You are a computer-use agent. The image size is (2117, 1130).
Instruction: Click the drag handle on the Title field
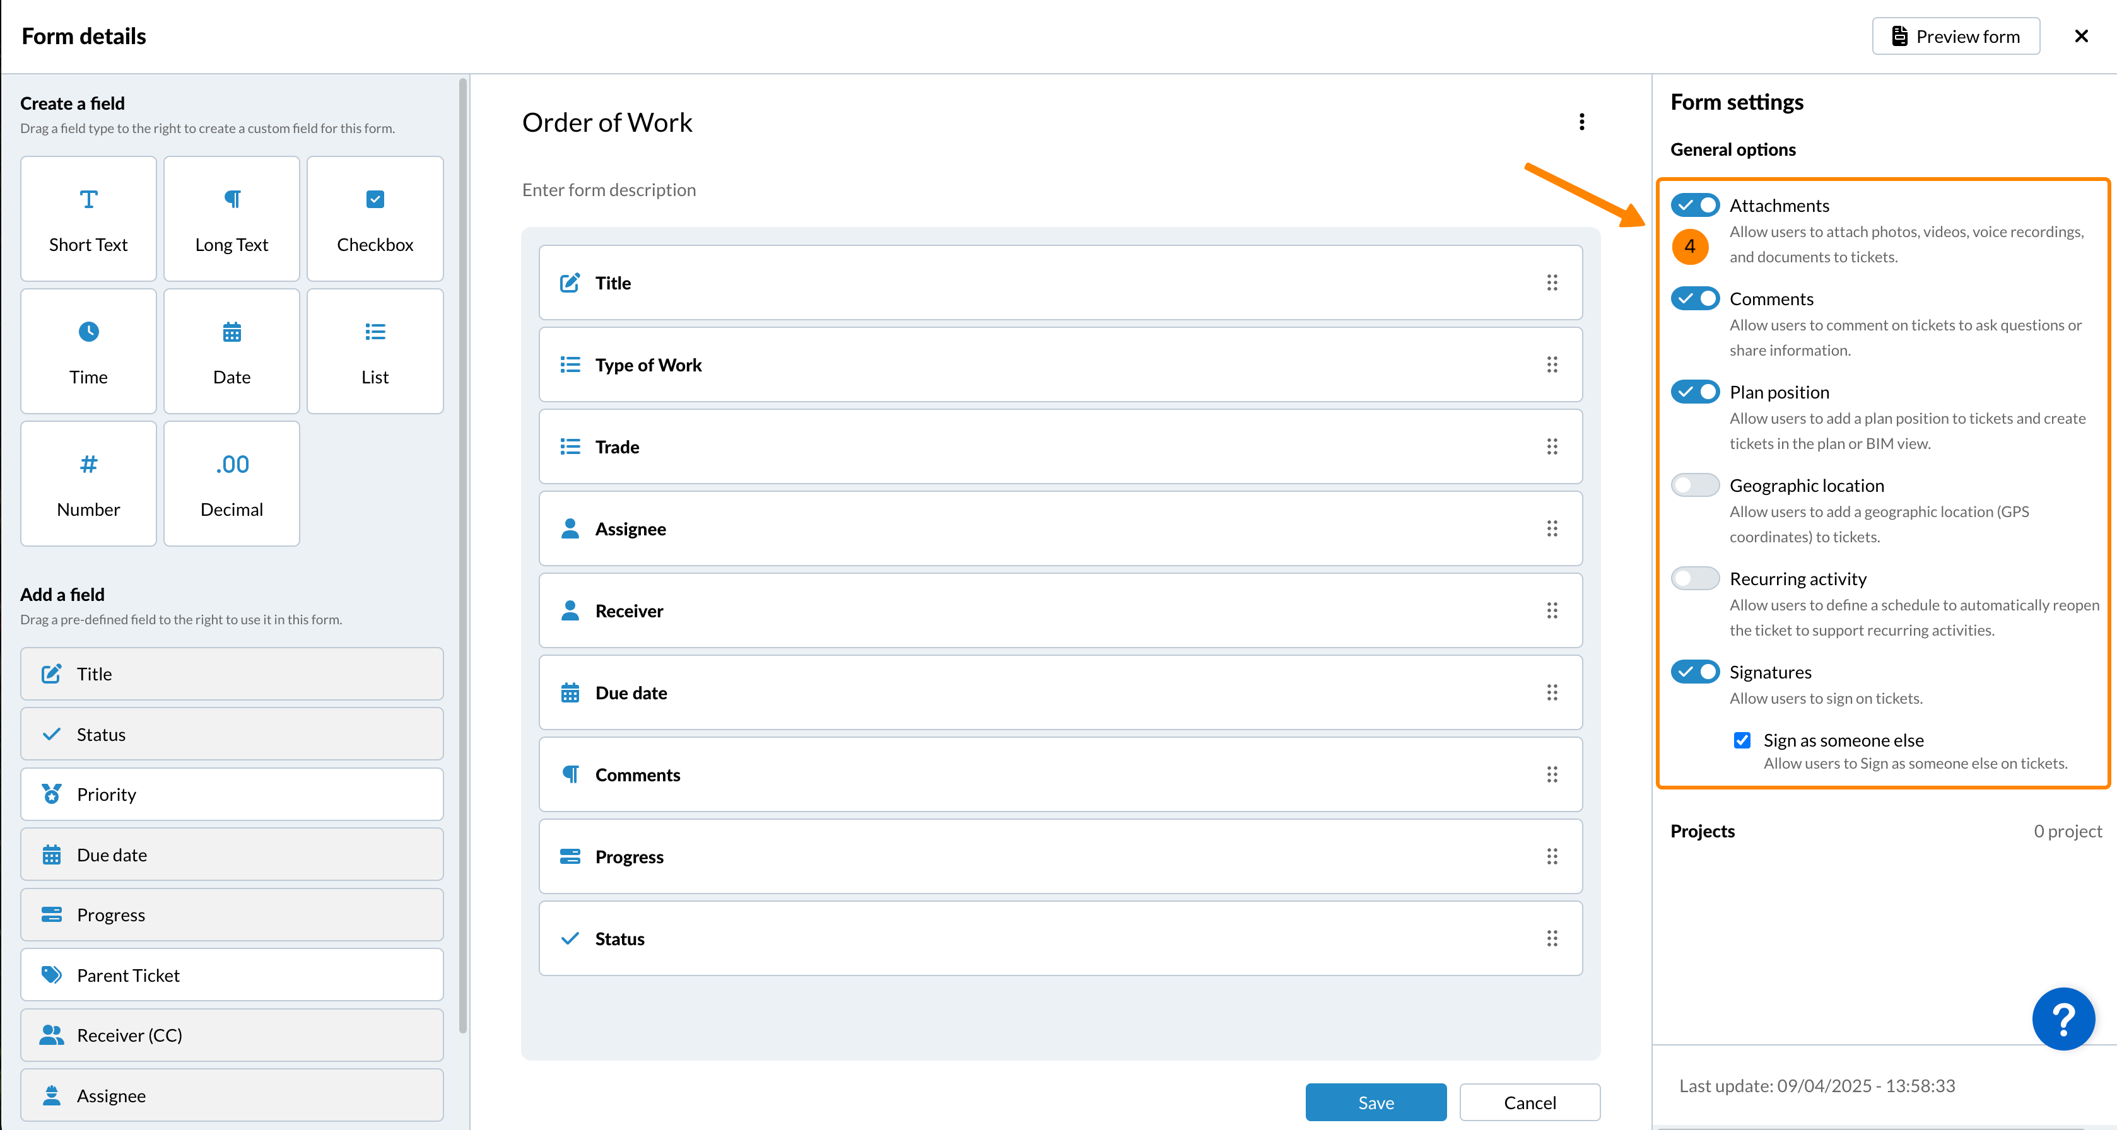[x=1552, y=282]
